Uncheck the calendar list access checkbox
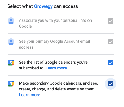The width and height of the screenshot is (124, 107). [x=111, y=63]
